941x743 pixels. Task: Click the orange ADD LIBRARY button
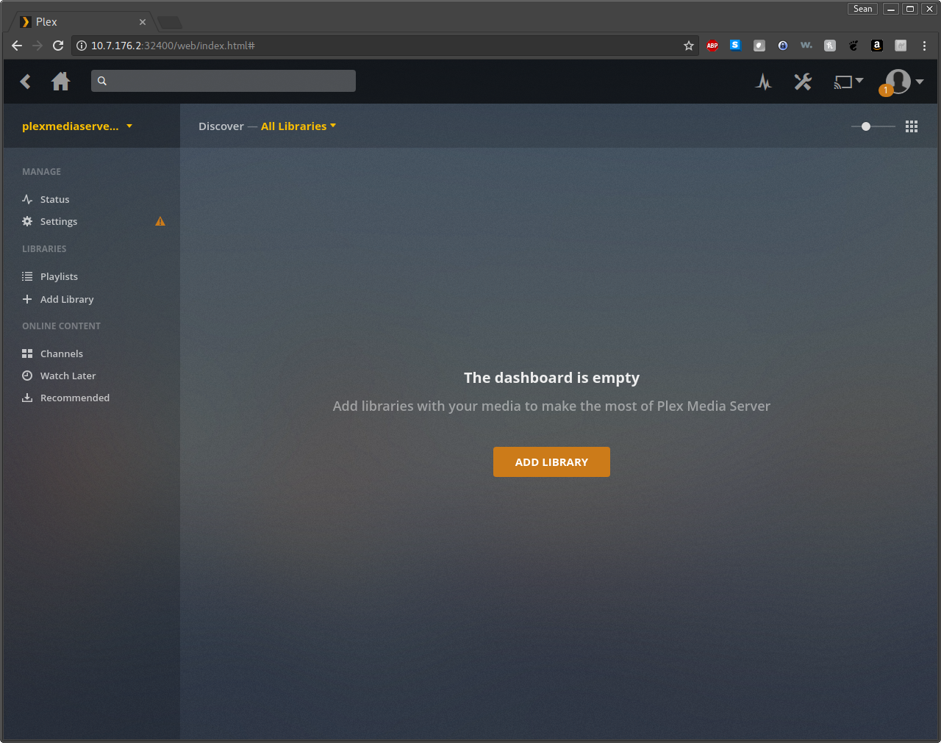[551, 462]
